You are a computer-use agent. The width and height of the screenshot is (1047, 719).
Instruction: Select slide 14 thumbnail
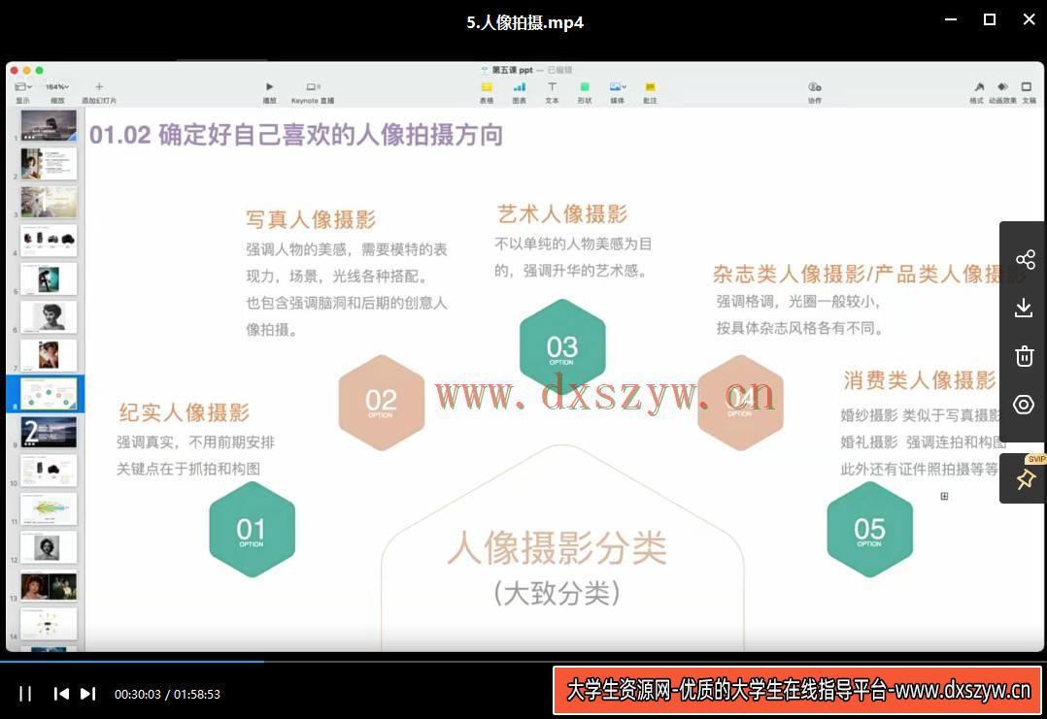(49, 624)
